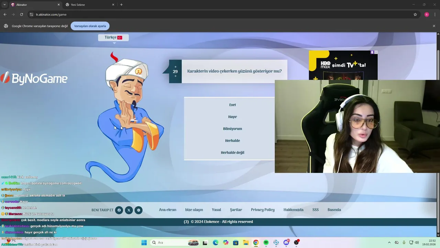The width and height of the screenshot is (440, 248).
Task: Open Microsoft Store from the taskbar
Action: [x=235, y=242]
